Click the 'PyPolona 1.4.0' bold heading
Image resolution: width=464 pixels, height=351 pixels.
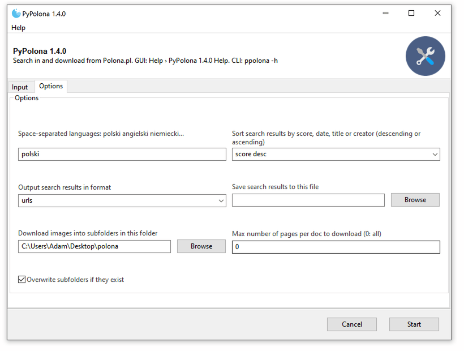pos(40,51)
